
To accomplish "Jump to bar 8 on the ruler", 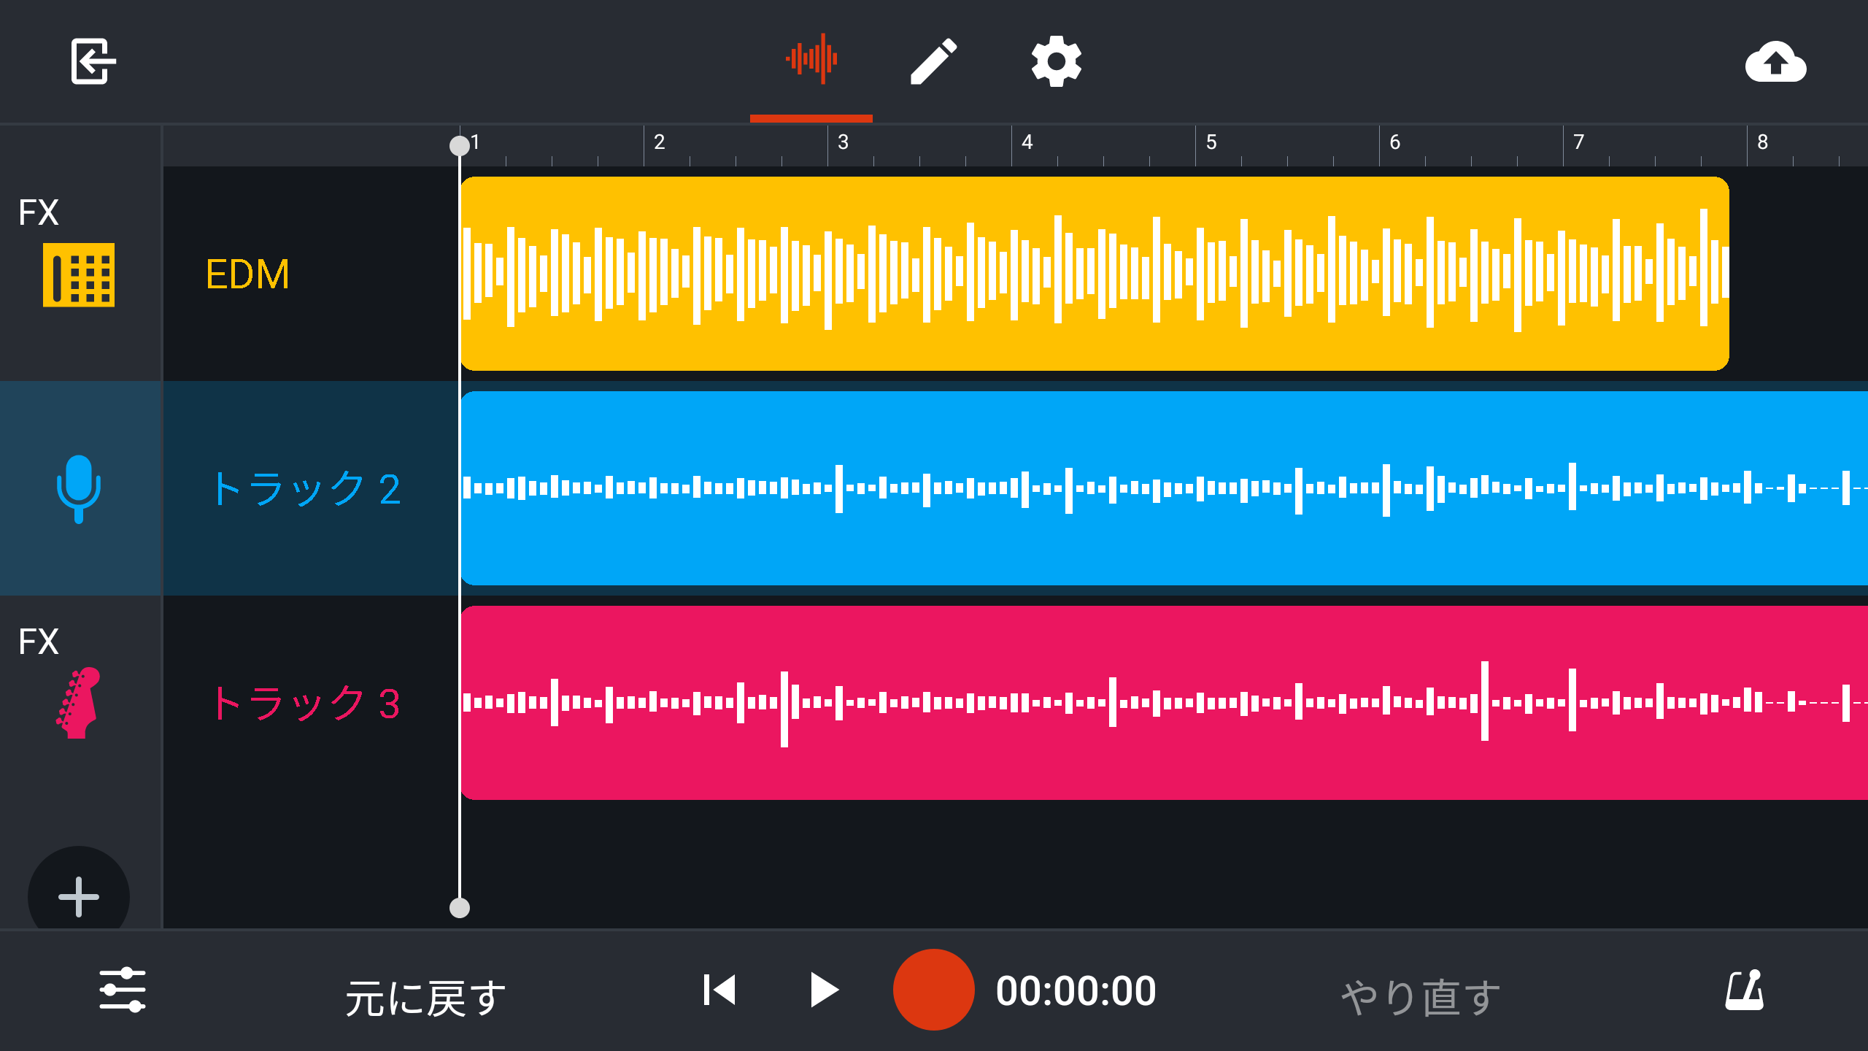I will click(x=1762, y=142).
